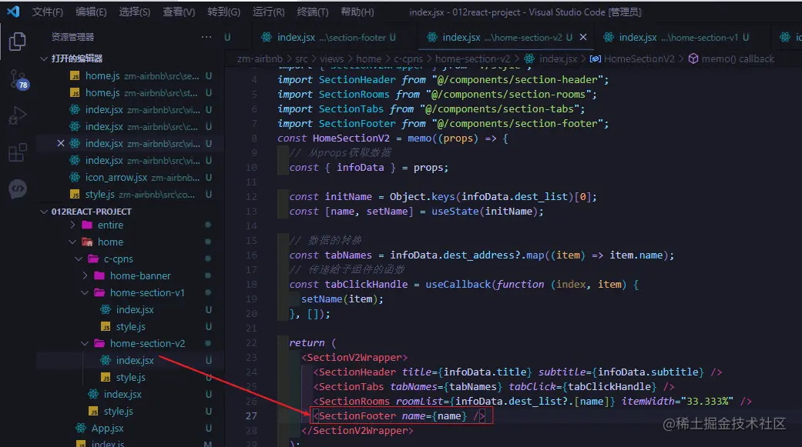Open style.js under home-section-v1
802x447 pixels.
pos(130,326)
